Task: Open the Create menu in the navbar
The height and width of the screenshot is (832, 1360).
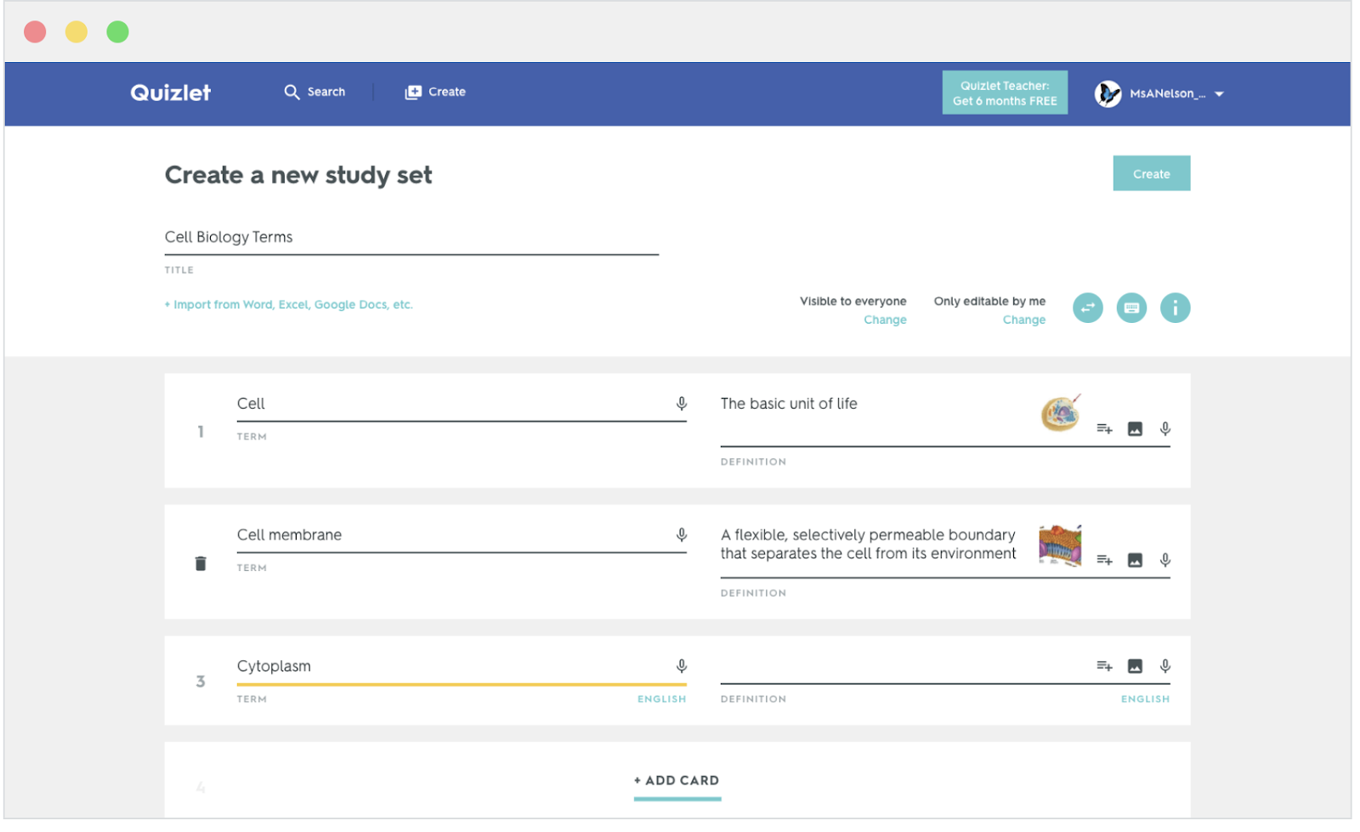Action: click(x=434, y=92)
